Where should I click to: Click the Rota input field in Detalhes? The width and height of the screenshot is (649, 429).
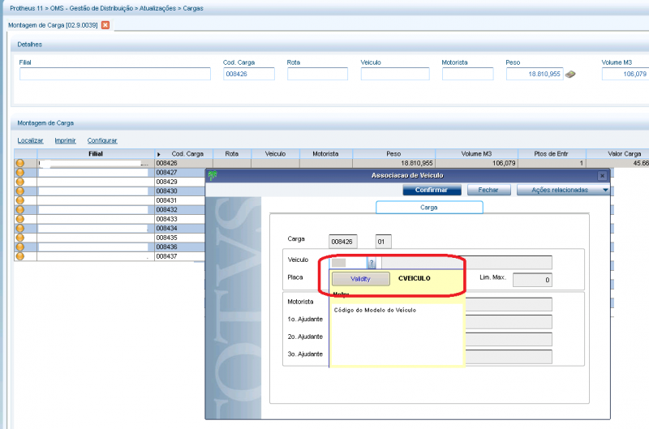coord(317,74)
